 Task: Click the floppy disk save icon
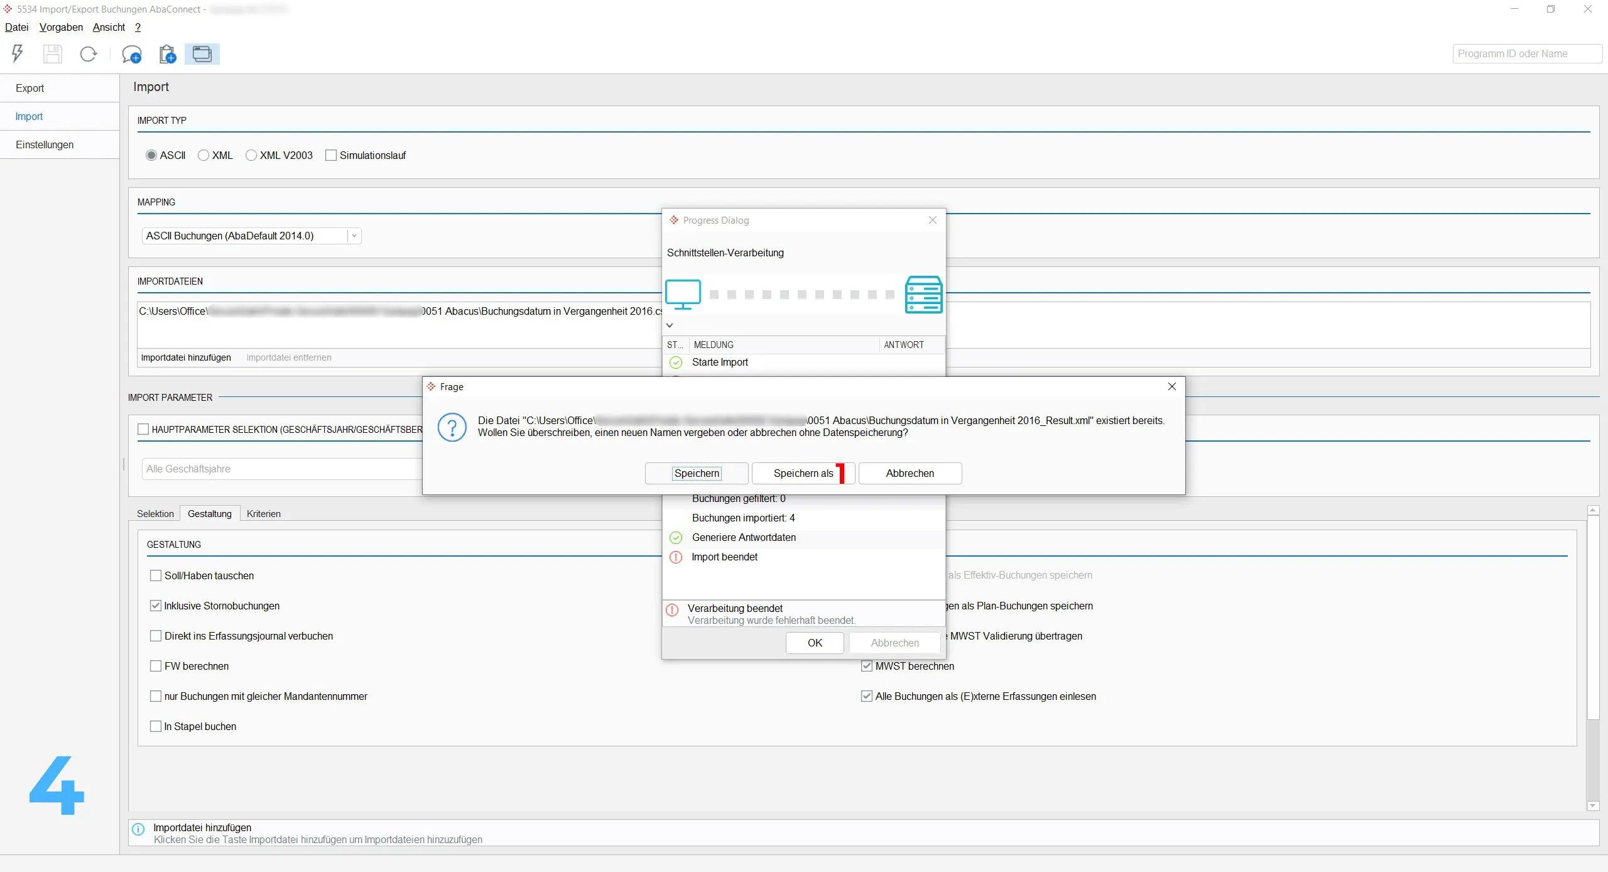coord(53,54)
